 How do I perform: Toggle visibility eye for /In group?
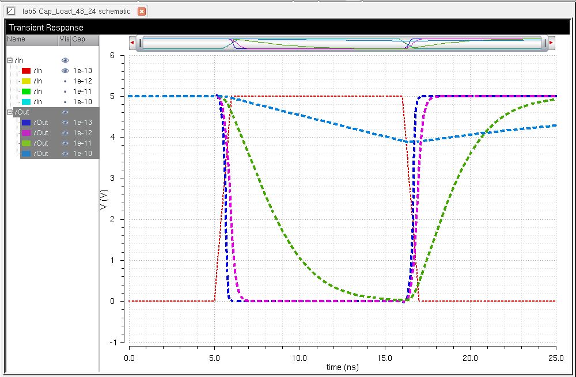[65, 60]
